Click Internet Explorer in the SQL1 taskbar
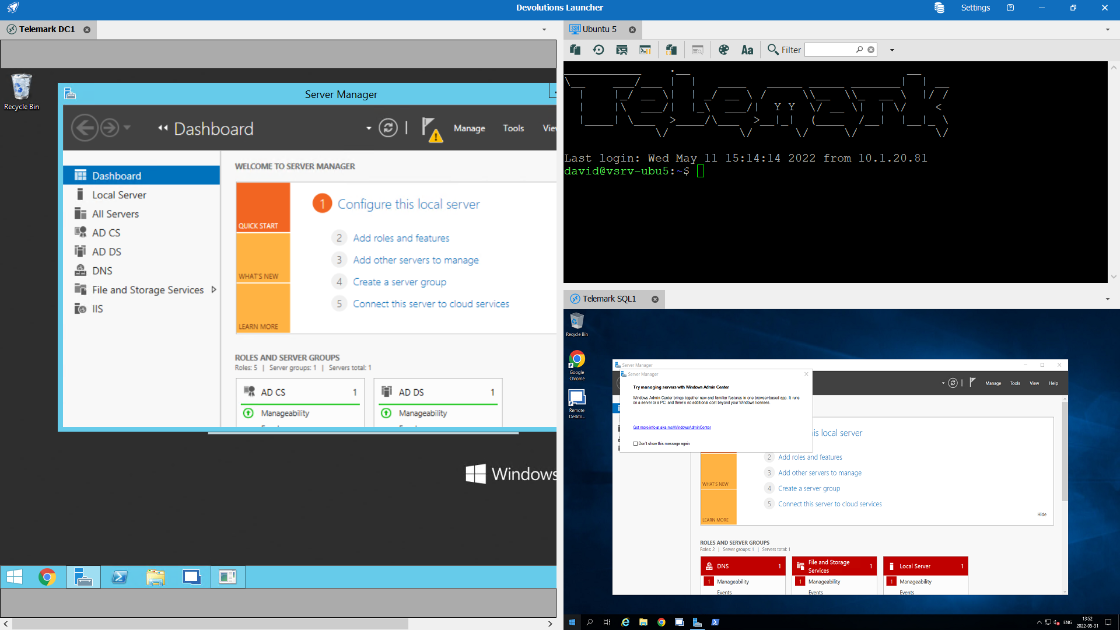The height and width of the screenshot is (630, 1120). 625,622
